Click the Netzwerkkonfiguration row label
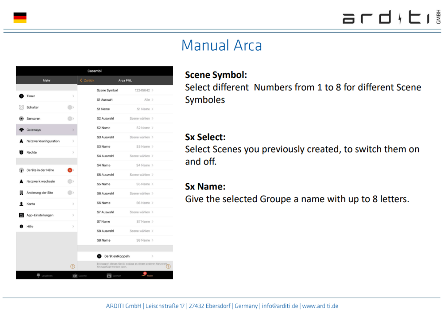The height and width of the screenshot is (311, 443). pos(43,141)
